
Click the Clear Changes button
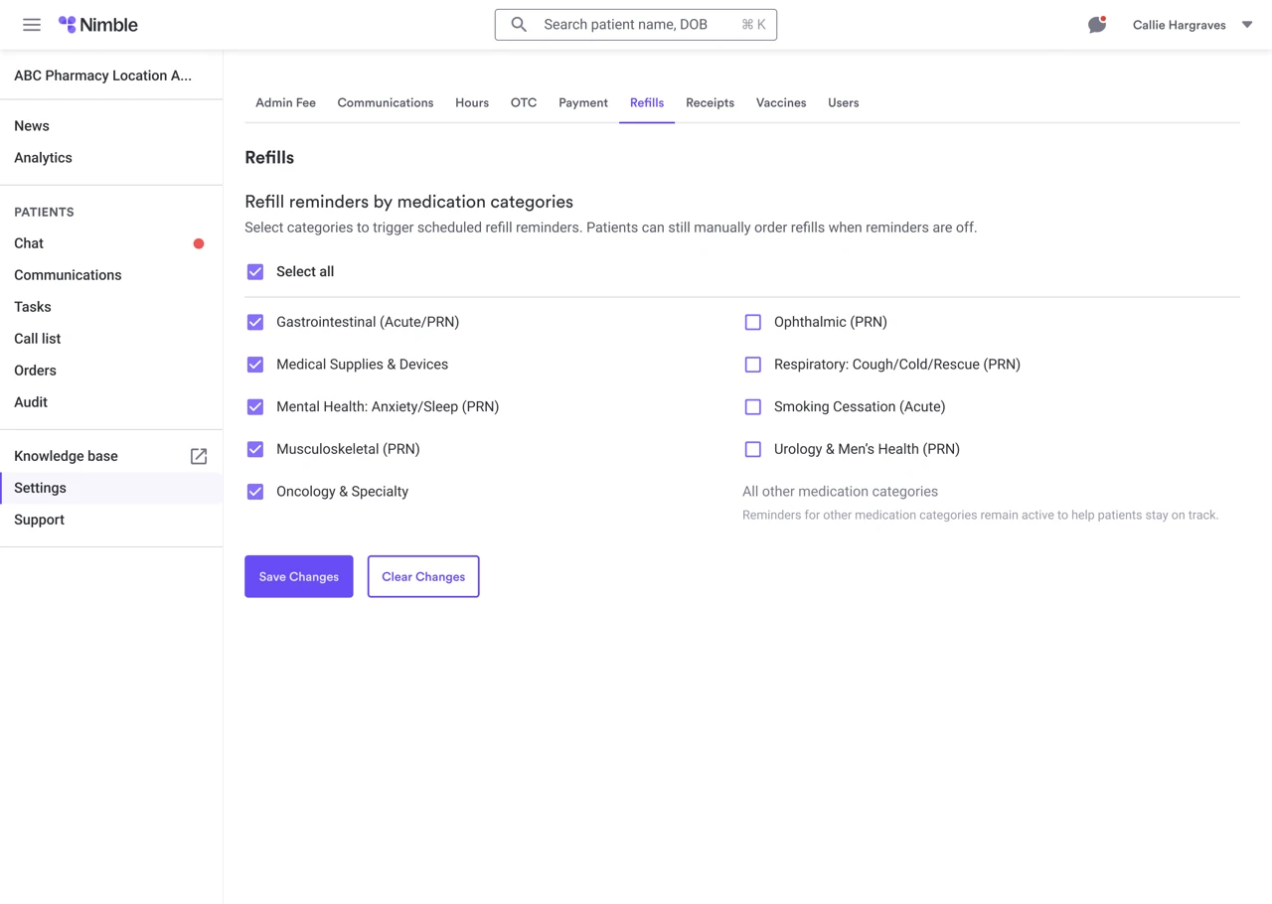point(423,576)
